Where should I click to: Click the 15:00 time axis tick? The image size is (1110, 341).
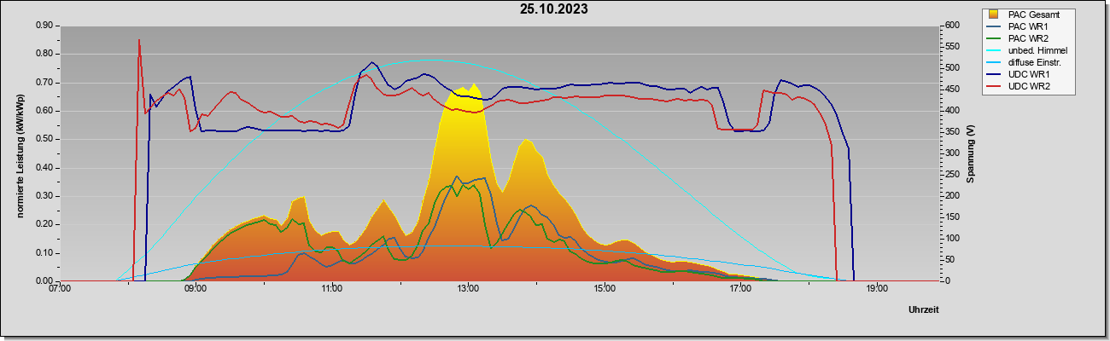click(605, 288)
